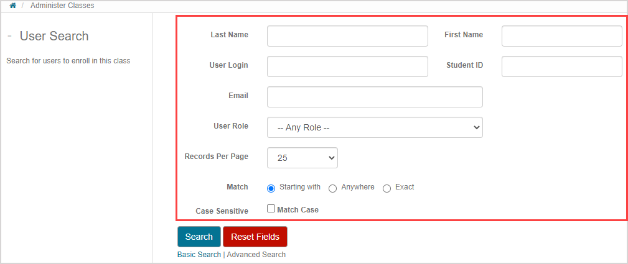This screenshot has width=628, height=264.
Task: Expand the Records Per Page dropdown
Action: 302,158
